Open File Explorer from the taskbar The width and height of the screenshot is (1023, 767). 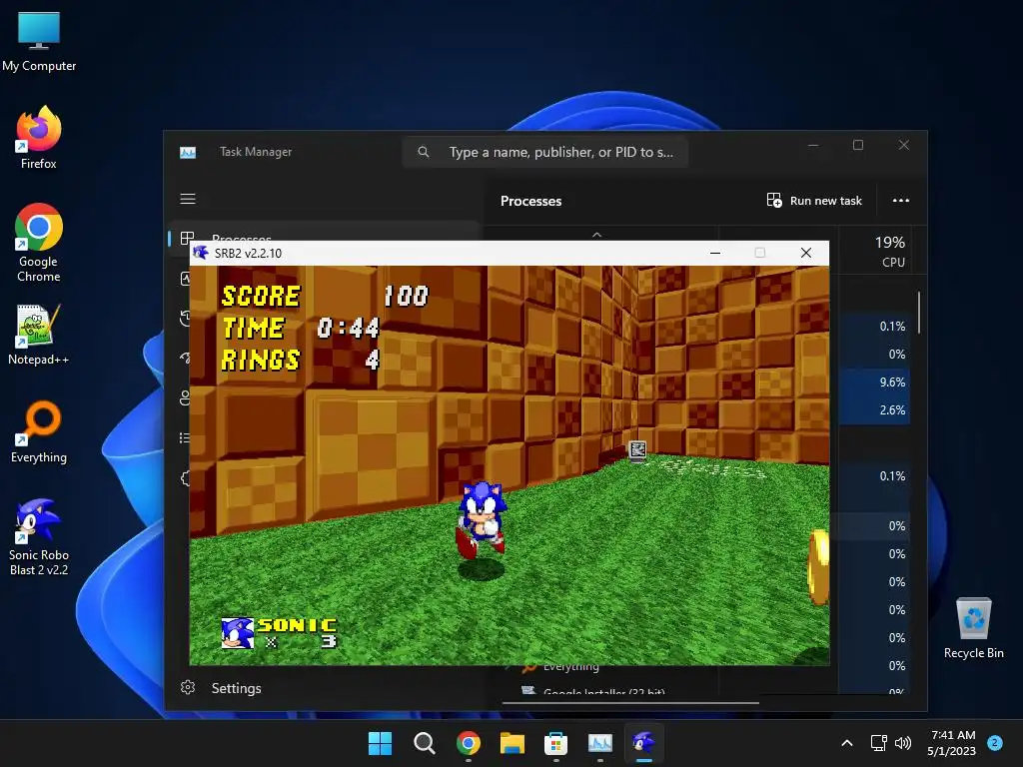point(512,743)
